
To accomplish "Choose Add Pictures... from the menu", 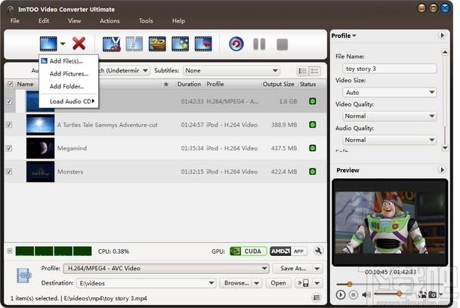I will point(68,74).
